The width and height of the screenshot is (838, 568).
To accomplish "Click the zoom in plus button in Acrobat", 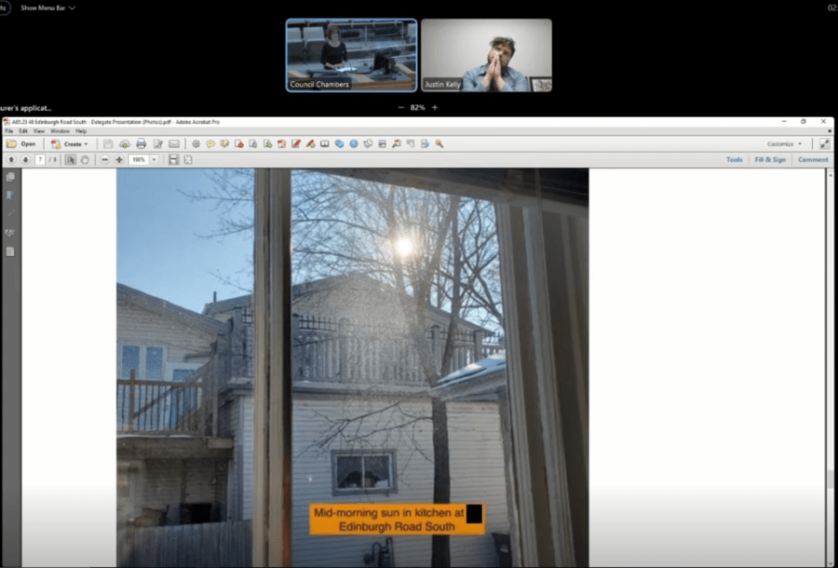I will [120, 160].
